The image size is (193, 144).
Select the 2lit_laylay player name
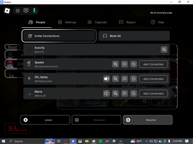(41, 77)
